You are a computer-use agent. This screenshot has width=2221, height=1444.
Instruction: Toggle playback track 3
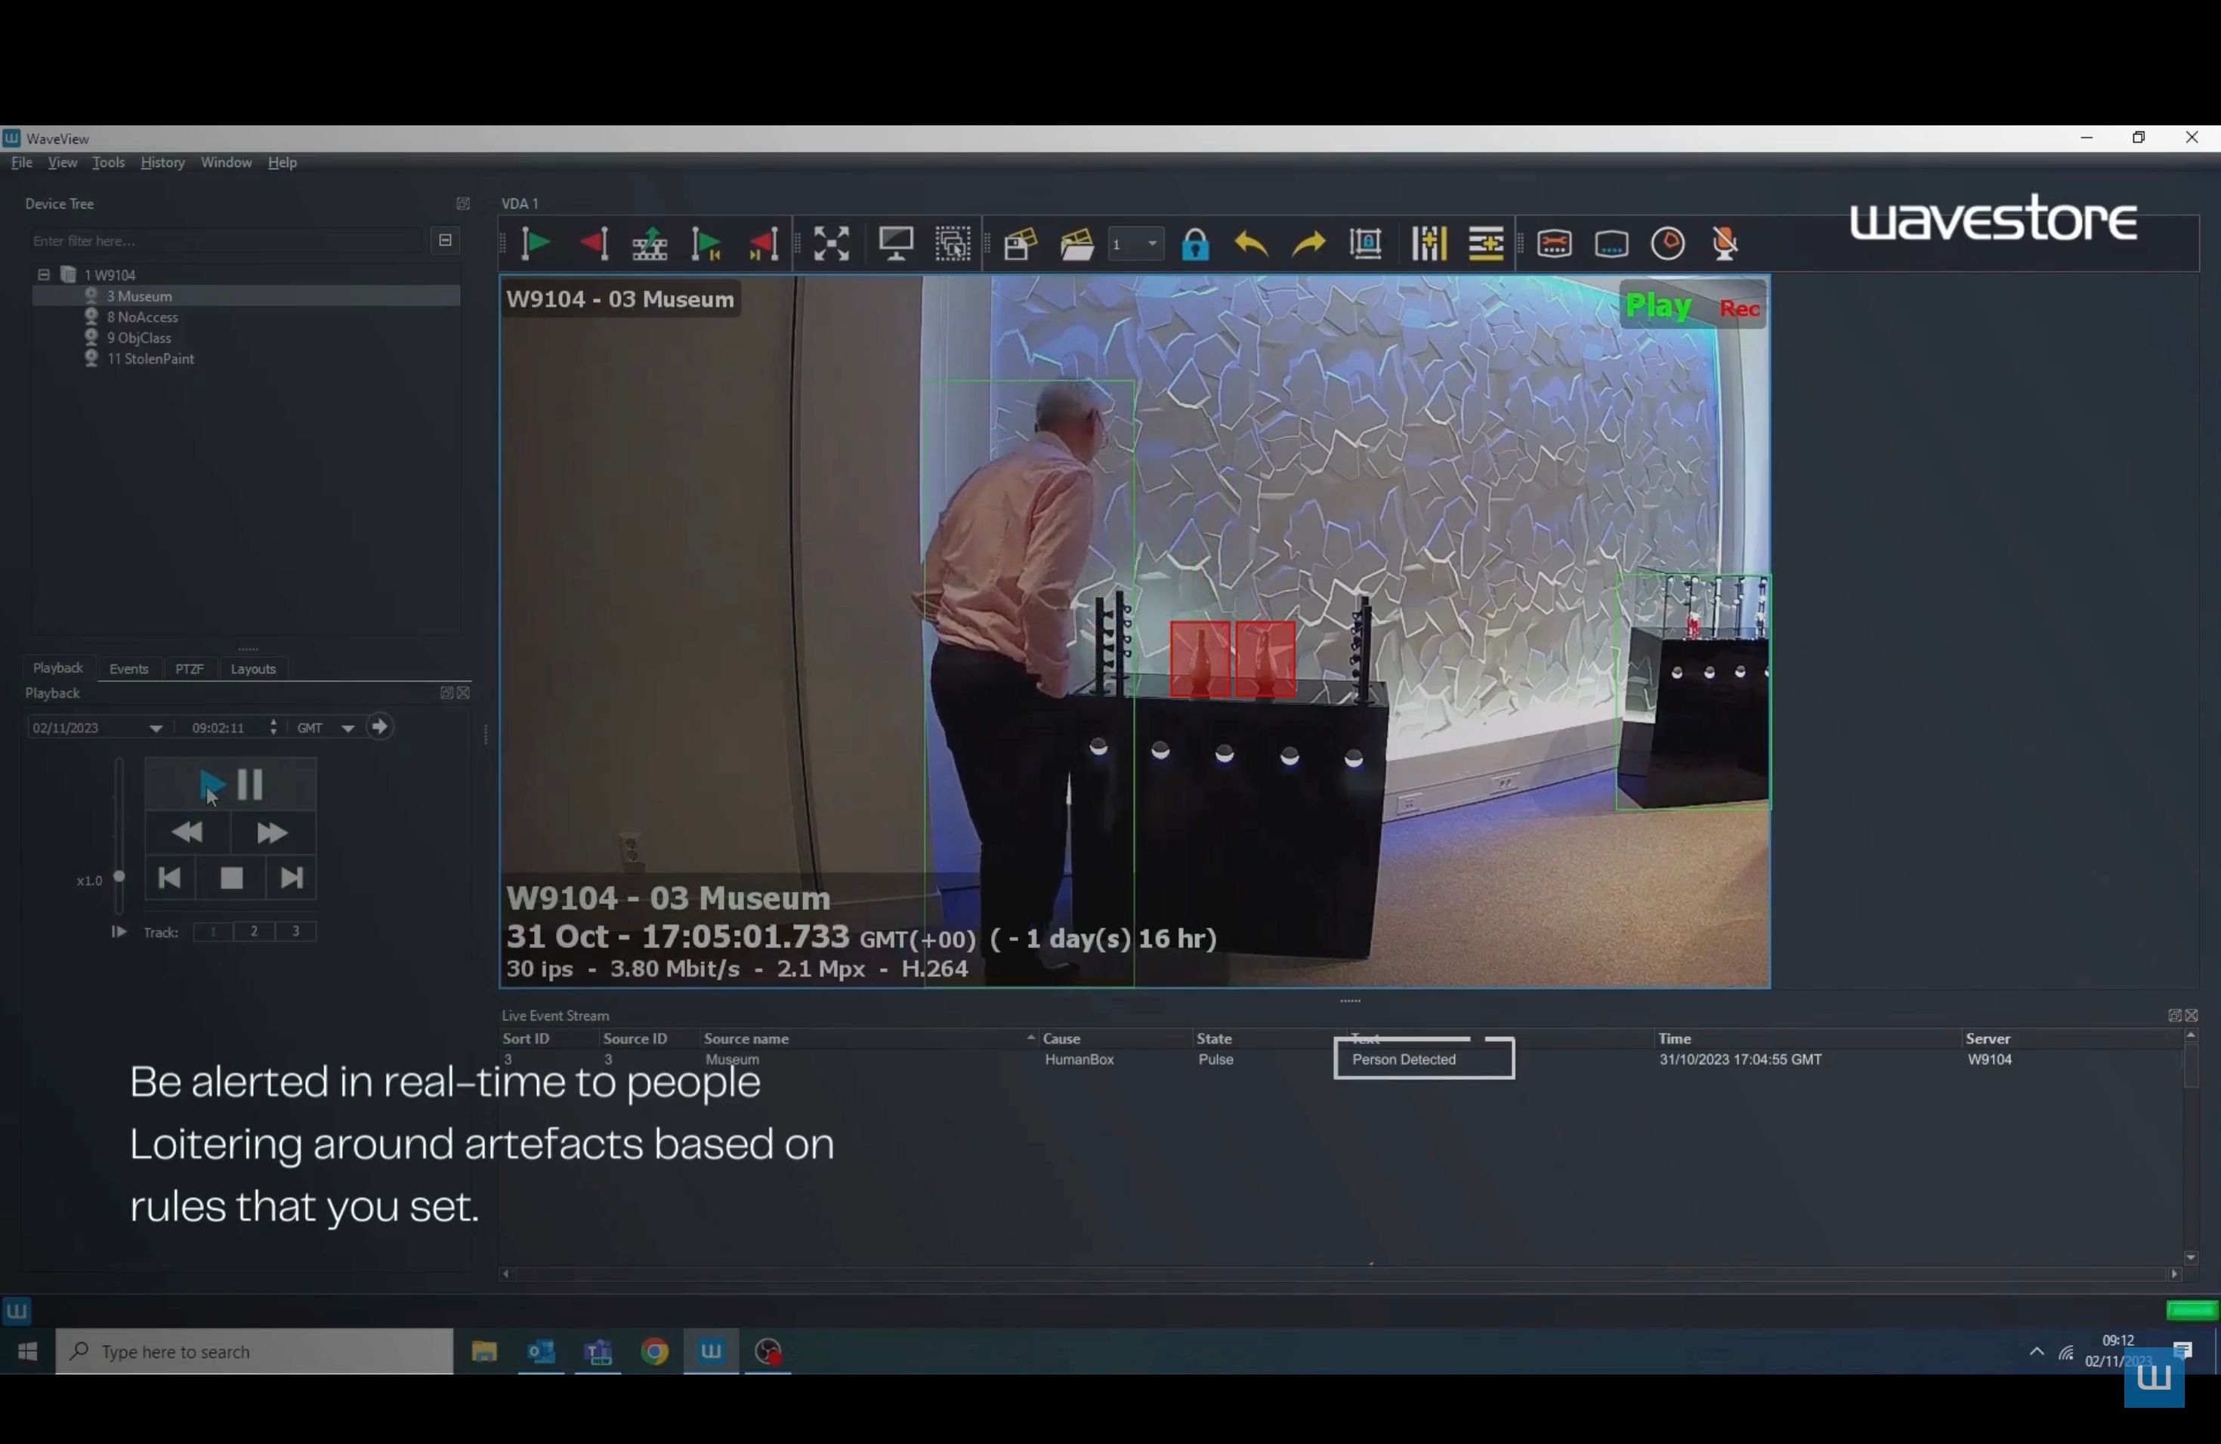(296, 931)
